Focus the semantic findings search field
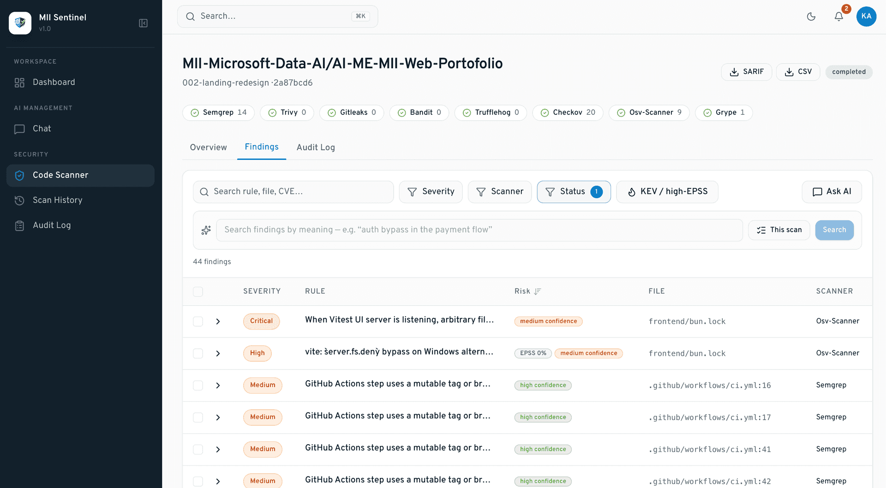 pos(479,230)
